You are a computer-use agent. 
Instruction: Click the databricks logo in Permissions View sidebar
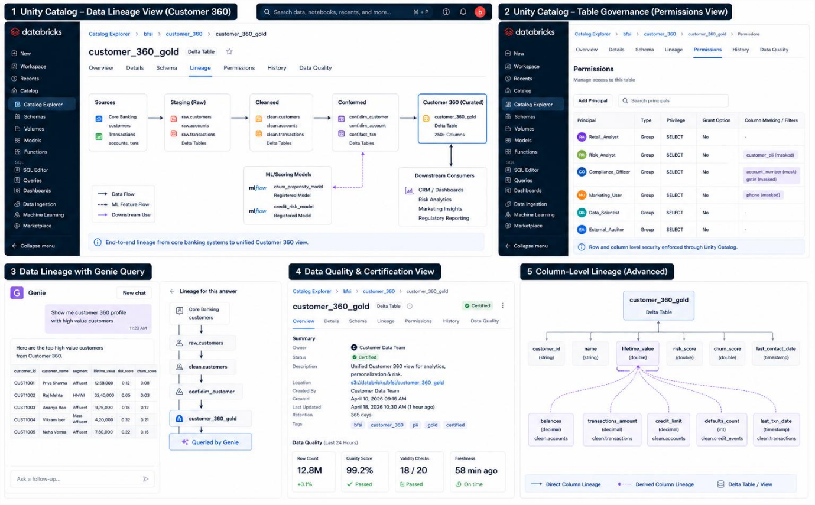[527, 32]
